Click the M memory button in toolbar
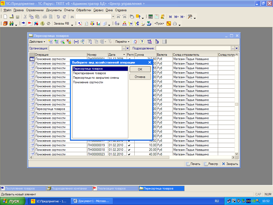The image size is (273, 205). 170,17
